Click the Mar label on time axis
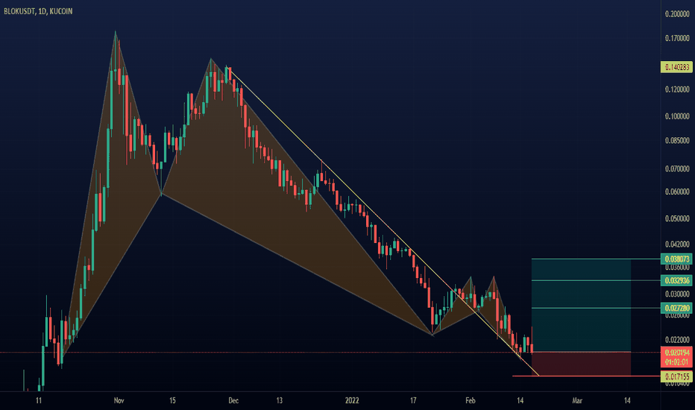Screen dimensions: 695x410 [576, 401]
